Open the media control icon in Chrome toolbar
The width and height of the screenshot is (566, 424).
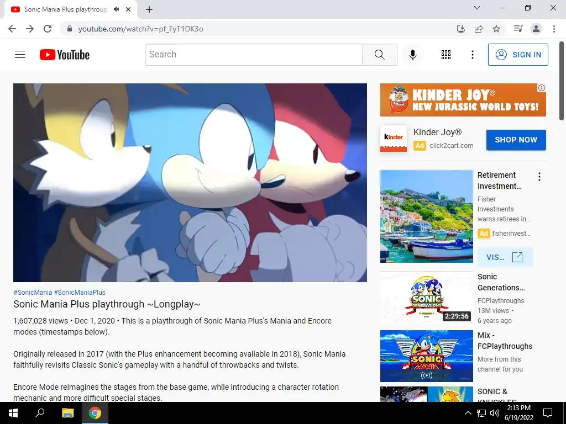pos(518,29)
